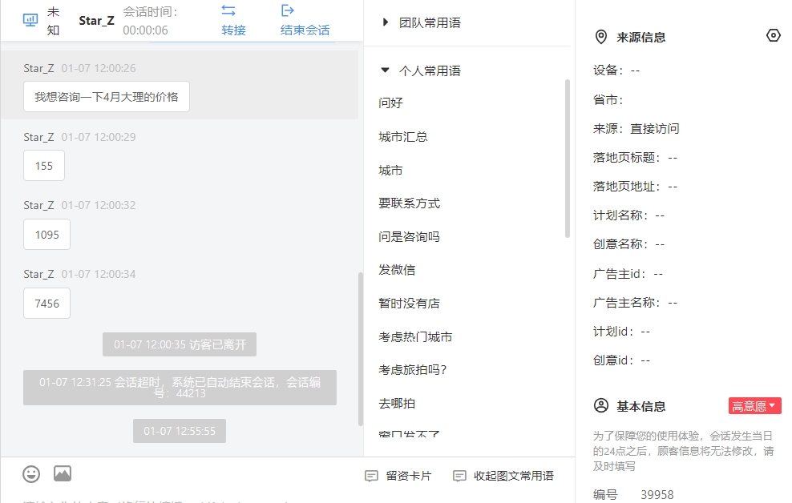Click the 基本信息 section heading
The image size is (792, 503).
pyautogui.click(x=641, y=406)
